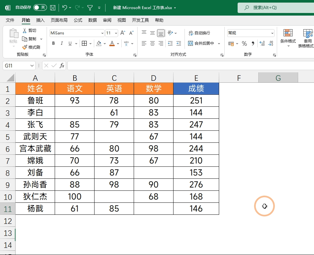
Task: Click the decrease decimal icon
Action: pyautogui.click(x=271, y=43)
